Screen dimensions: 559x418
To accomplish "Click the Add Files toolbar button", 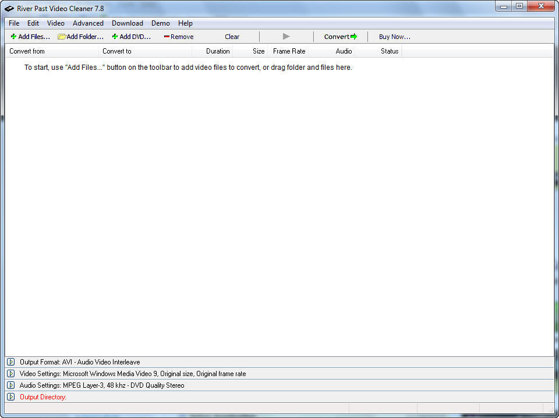I will pyautogui.click(x=30, y=37).
